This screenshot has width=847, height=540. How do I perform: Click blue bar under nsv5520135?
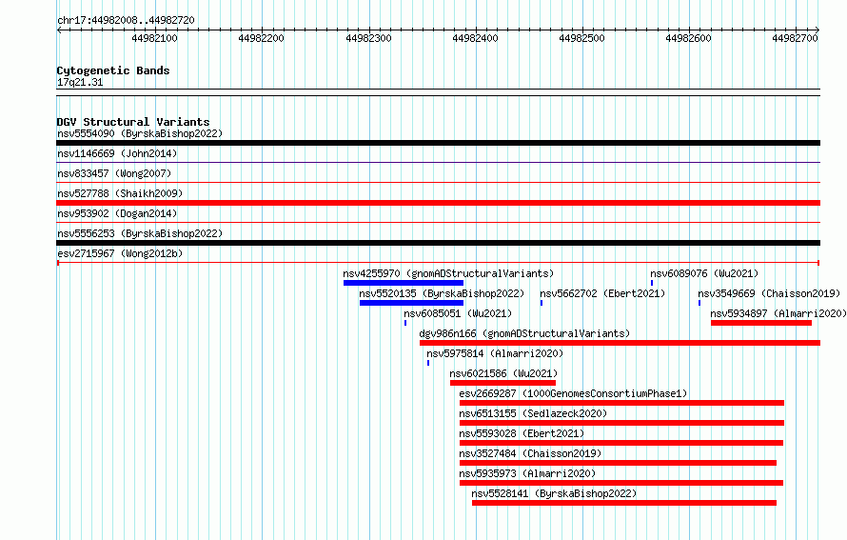click(x=412, y=303)
